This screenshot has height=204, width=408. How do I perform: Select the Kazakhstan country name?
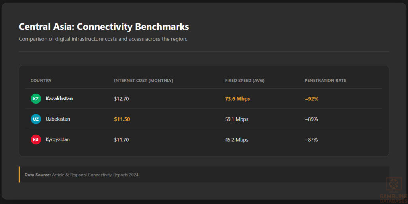[x=59, y=99]
